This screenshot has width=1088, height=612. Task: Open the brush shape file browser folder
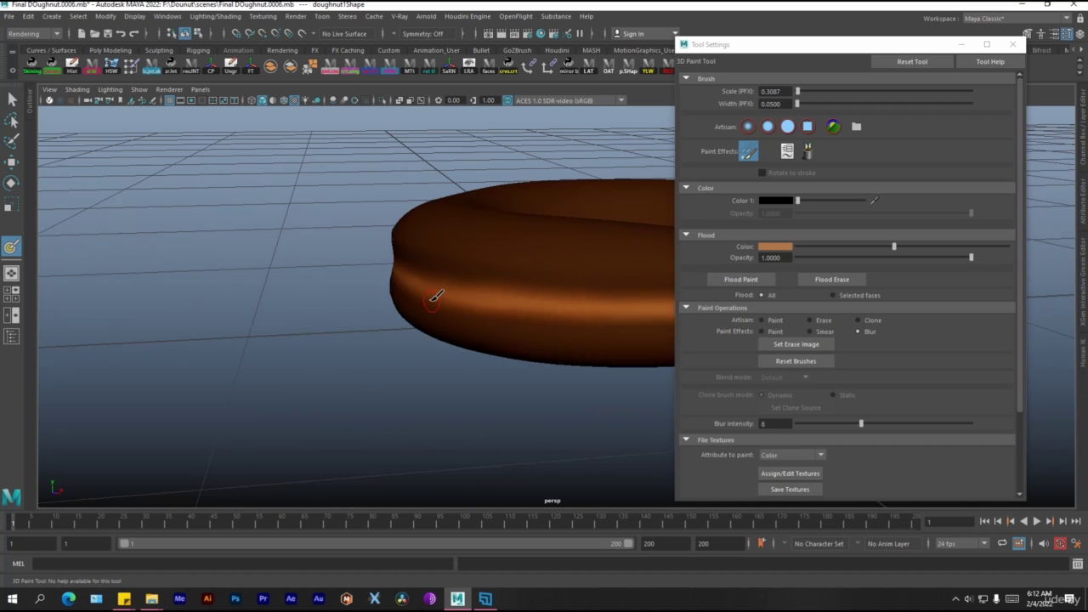(856, 127)
